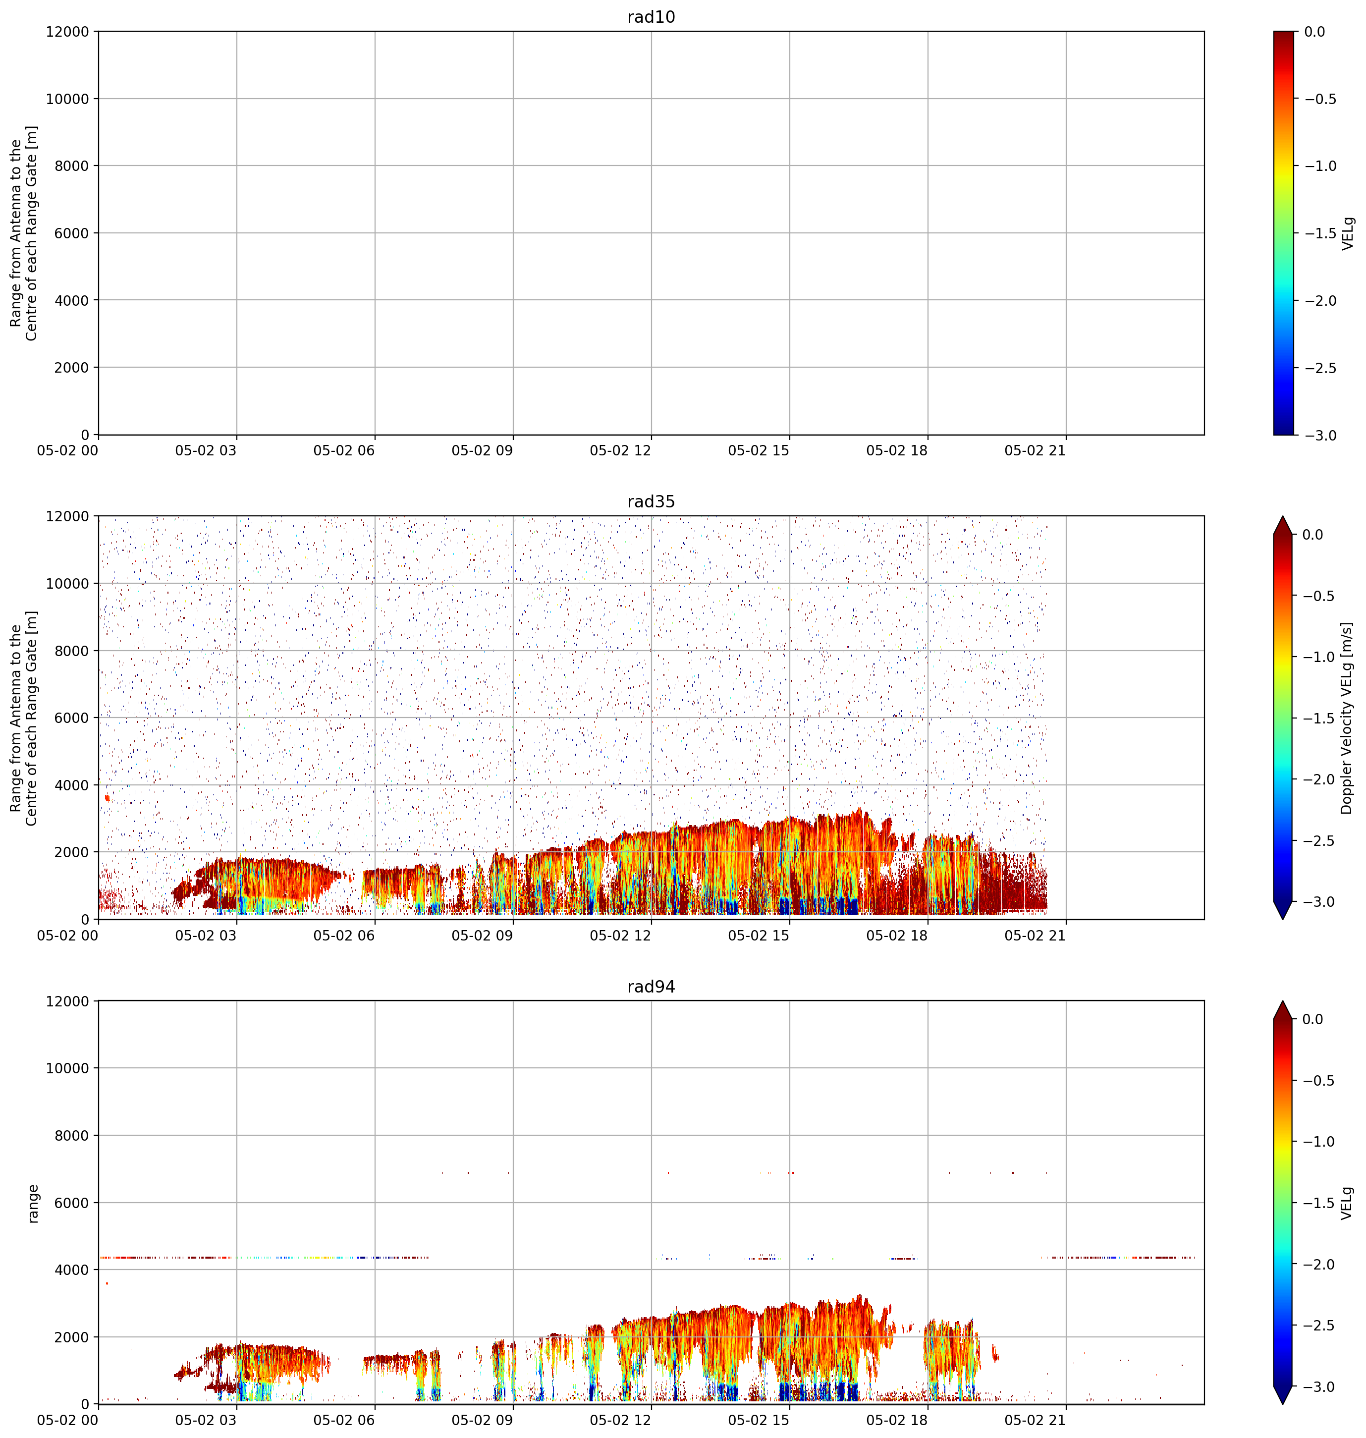Select the -2.0 tick on rad10 colorbar
1366x1438 pixels.
coord(1320,301)
